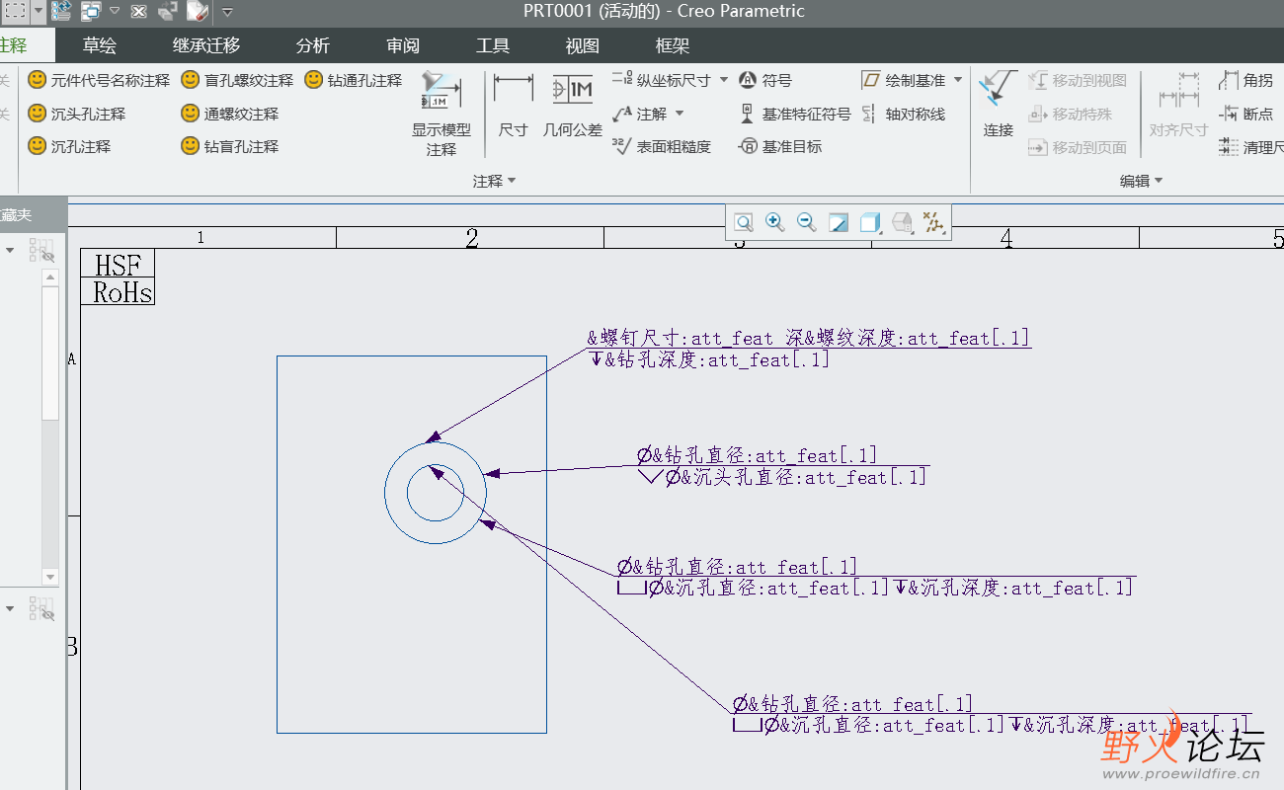Click the display style cube icon
Screen dimensions: 1284x790
[869, 222]
